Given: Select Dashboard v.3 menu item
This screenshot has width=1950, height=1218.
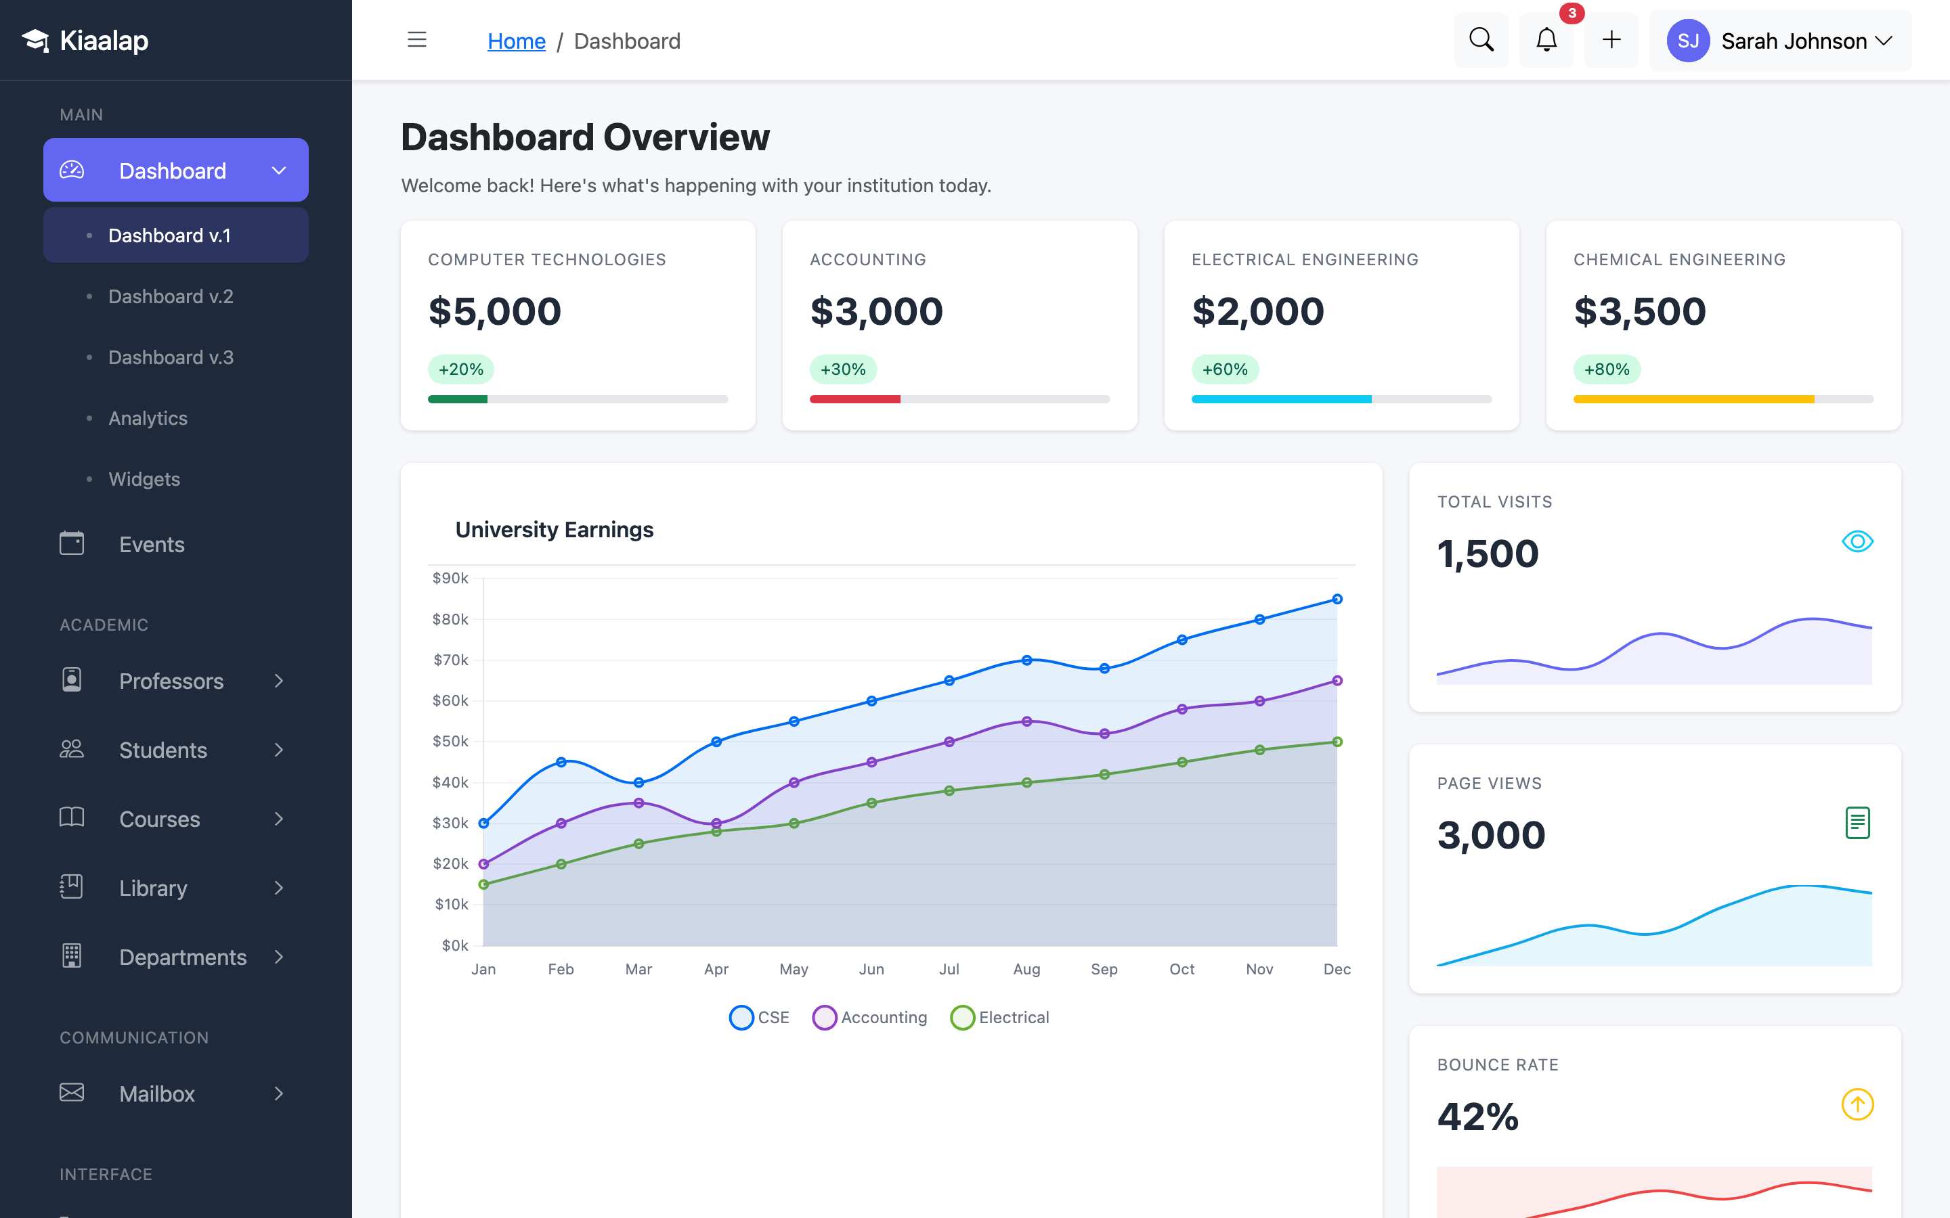Looking at the screenshot, I should coord(175,357).
